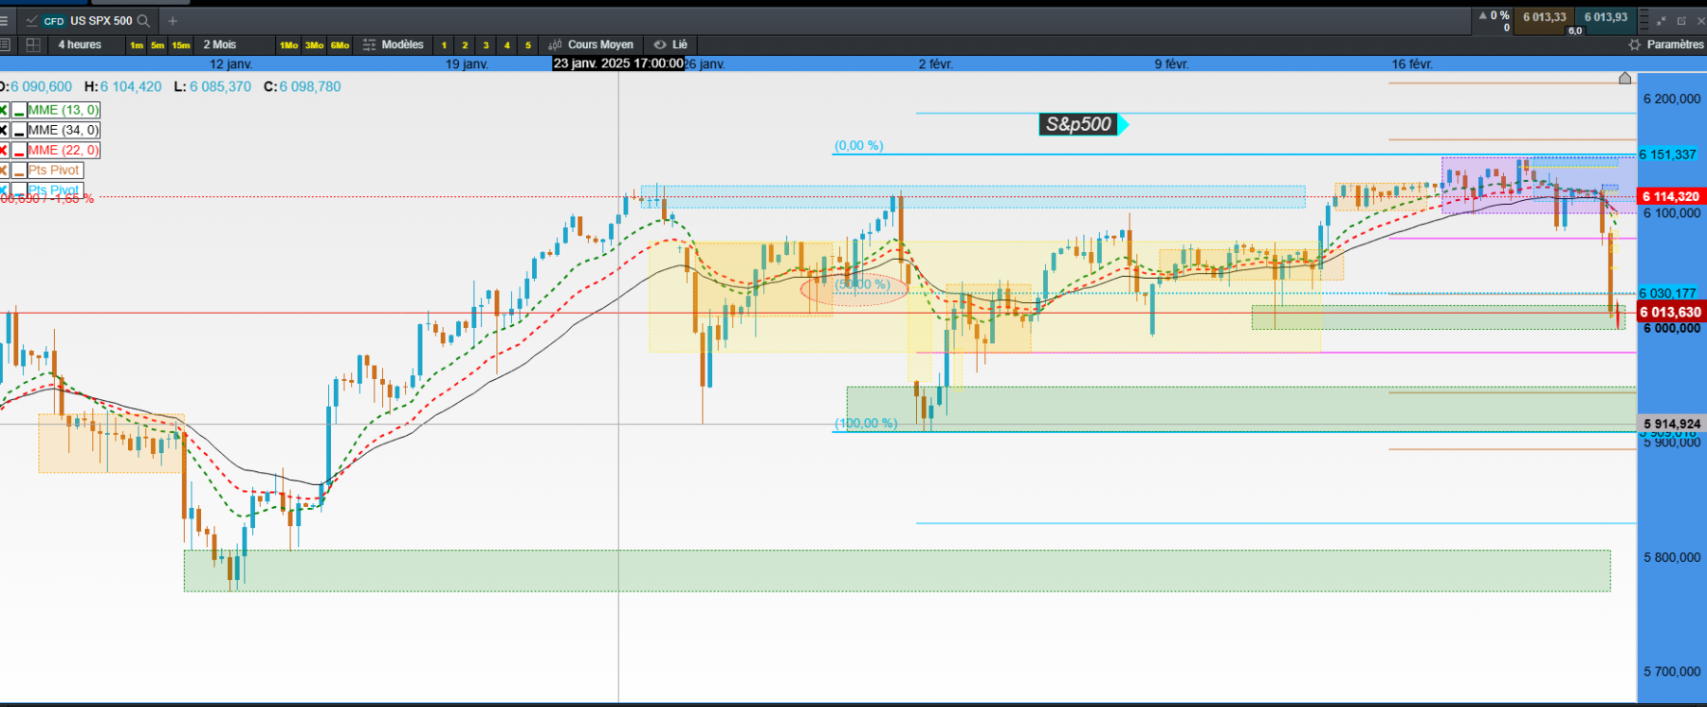The image size is (1707, 707).
Task: Add a new chart tab with plus icon
Action: [173, 20]
